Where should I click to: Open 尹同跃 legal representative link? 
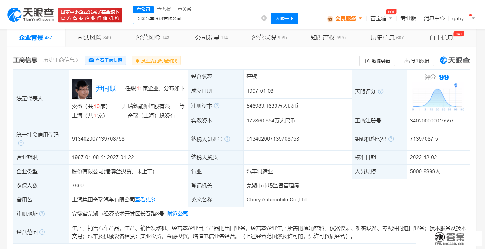pyautogui.click(x=106, y=89)
